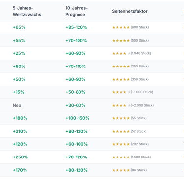184x179 pixels.
Task: Select the +250% growth value
Action: [21, 157]
